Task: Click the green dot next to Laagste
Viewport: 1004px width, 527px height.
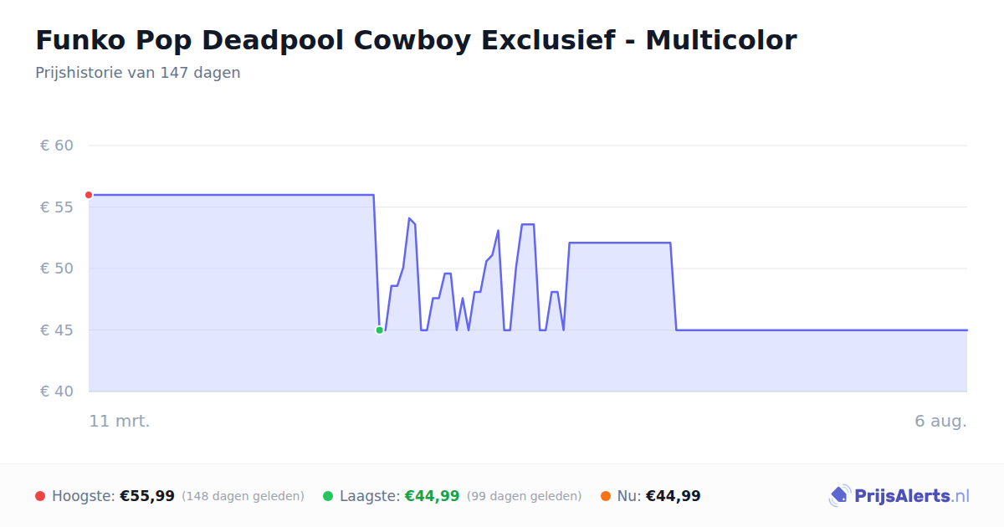Action: pos(328,496)
